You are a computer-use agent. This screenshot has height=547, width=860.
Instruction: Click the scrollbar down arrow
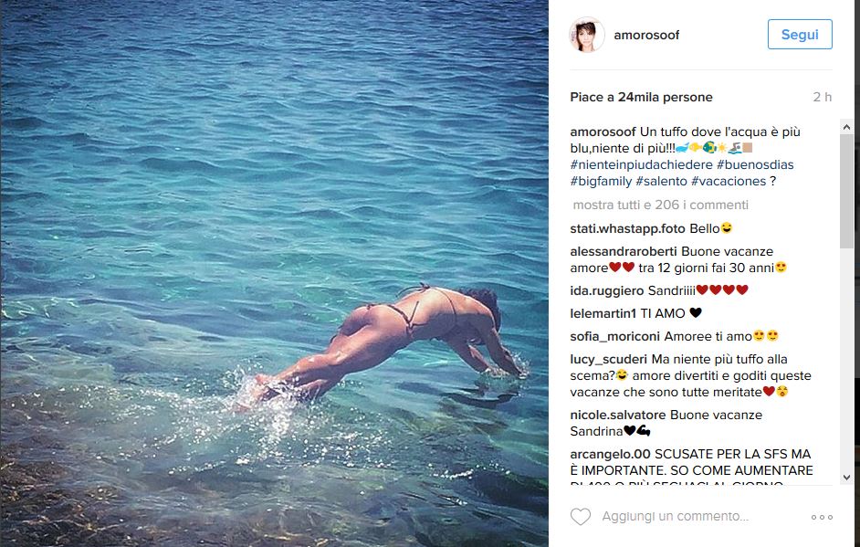[846, 478]
